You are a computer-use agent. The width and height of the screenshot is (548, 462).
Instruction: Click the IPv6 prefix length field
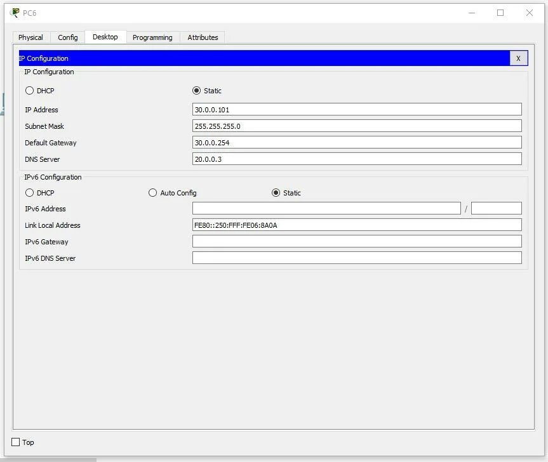(497, 208)
